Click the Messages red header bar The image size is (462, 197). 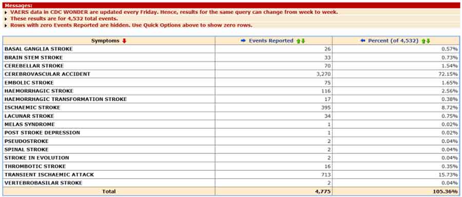tap(231, 6)
